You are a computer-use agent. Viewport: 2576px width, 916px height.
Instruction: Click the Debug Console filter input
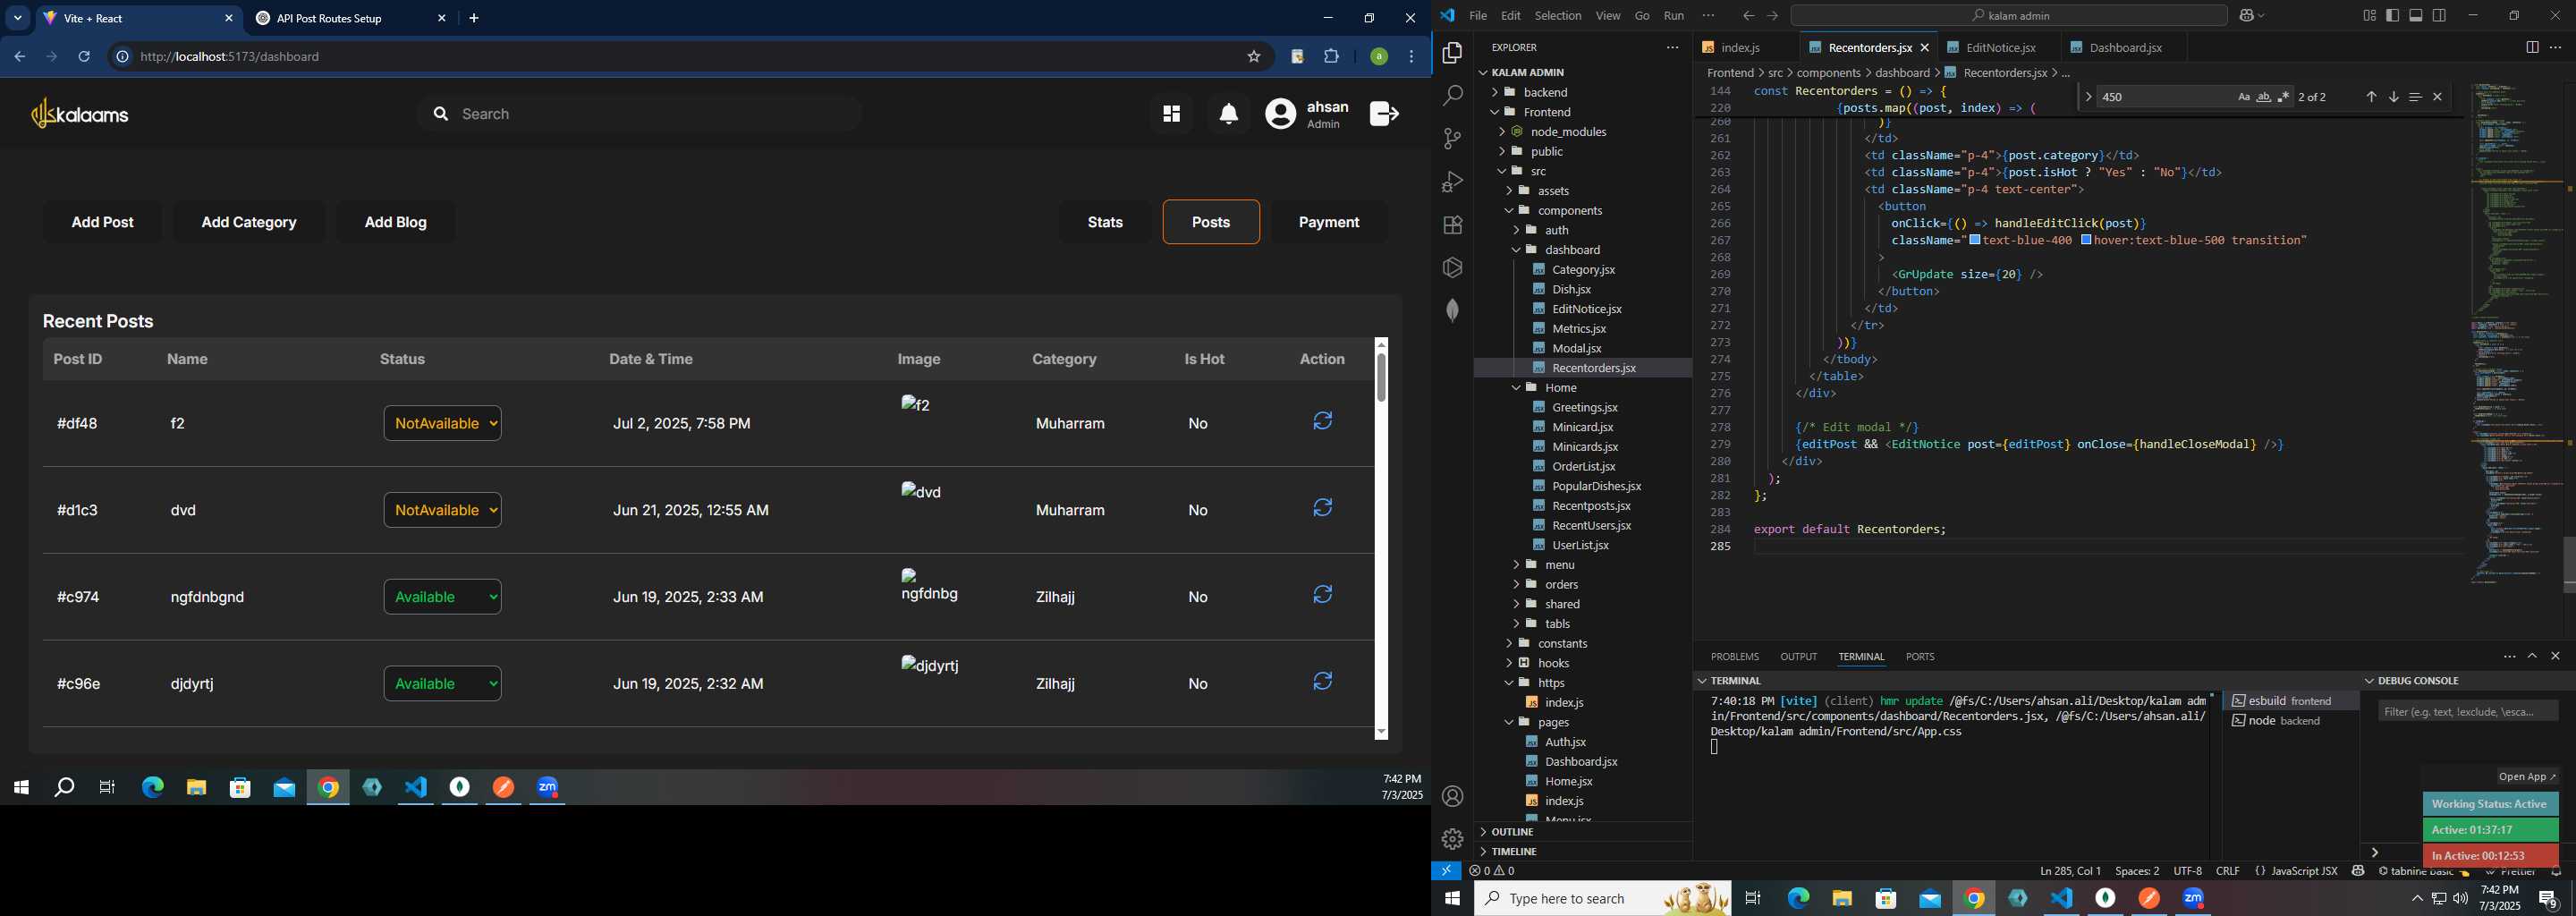pyautogui.click(x=2468, y=711)
